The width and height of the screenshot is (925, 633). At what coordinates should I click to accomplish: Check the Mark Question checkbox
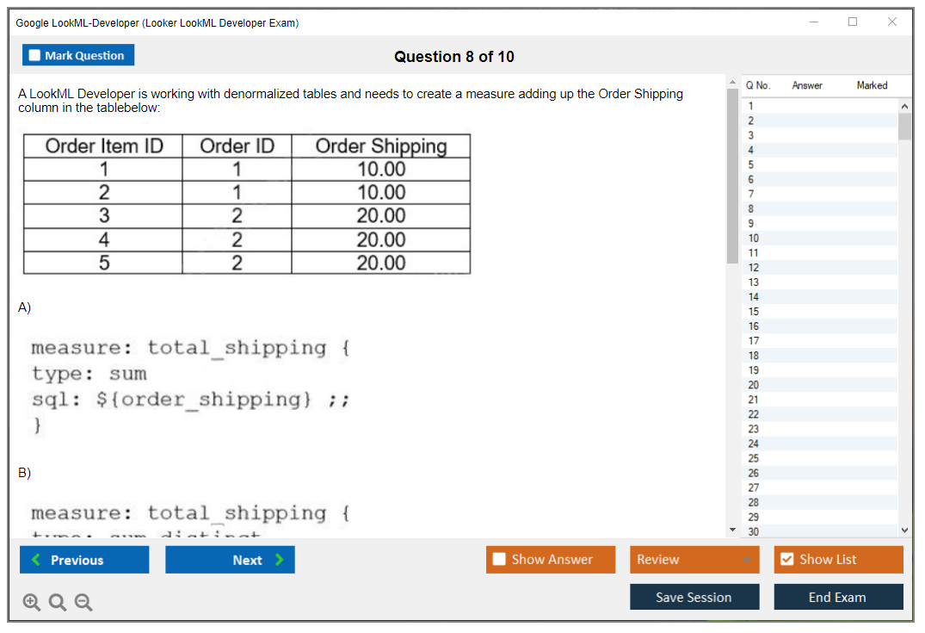35,55
